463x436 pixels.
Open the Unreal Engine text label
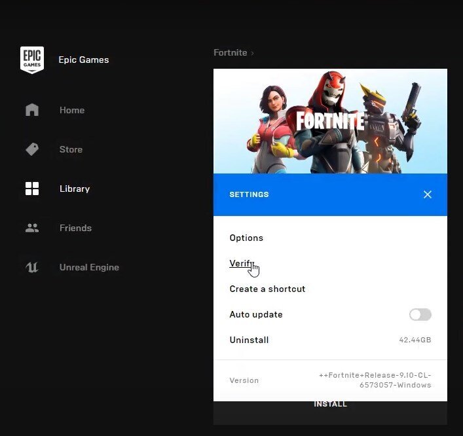click(x=89, y=267)
